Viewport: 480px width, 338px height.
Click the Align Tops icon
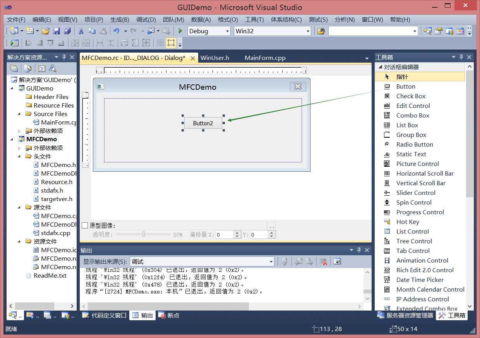point(50,43)
